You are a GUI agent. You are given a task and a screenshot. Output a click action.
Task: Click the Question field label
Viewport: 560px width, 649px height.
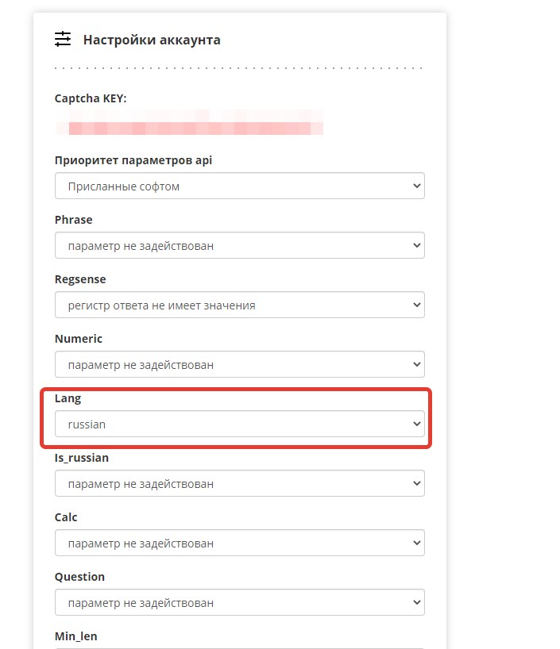pyautogui.click(x=79, y=577)
